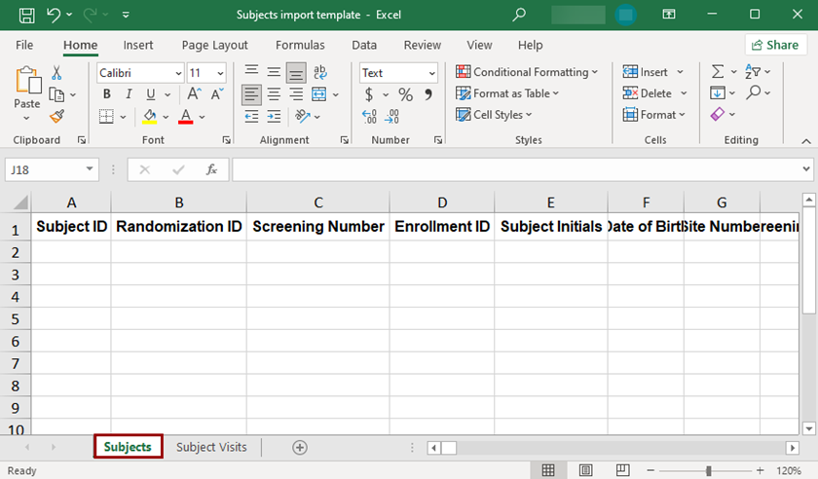The height and width of the screenshot is (479, 818).
Task: Switch to the Subject Visits sheet
Action: pos(211,448)
